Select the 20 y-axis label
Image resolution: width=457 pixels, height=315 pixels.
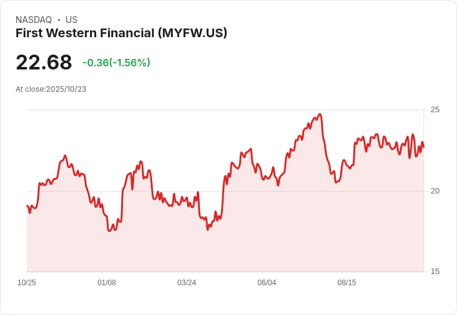435,190
